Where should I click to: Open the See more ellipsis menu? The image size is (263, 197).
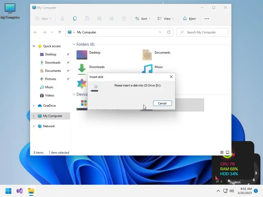pos(207,18)
